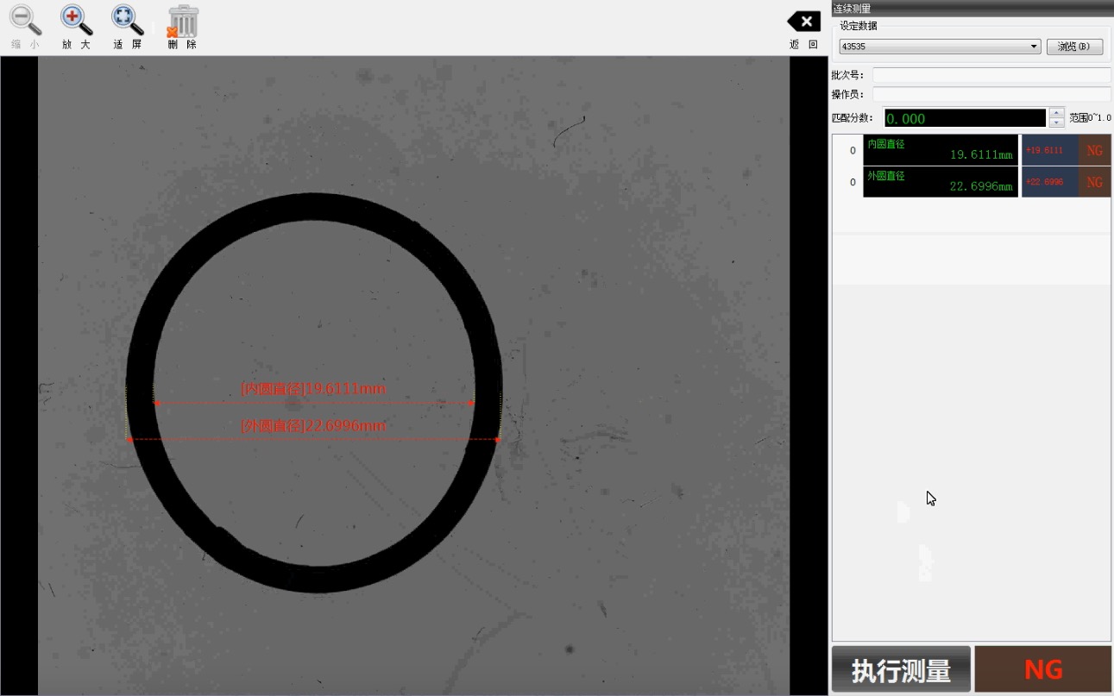The image size is (1114, 696).
Task: Select the inner diameter 19.6111mm result row
Action: [x=941, y=150]
